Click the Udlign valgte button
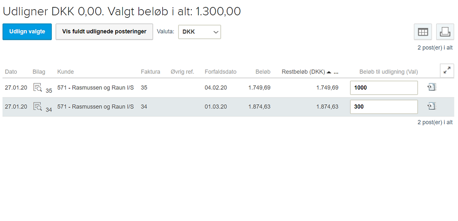The width and height of the screenshot is (458, 221). click(27, 32)
